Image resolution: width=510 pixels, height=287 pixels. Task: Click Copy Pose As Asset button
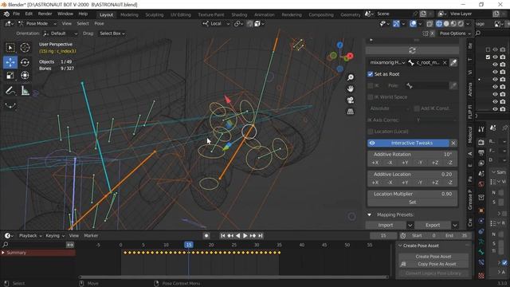437,264
